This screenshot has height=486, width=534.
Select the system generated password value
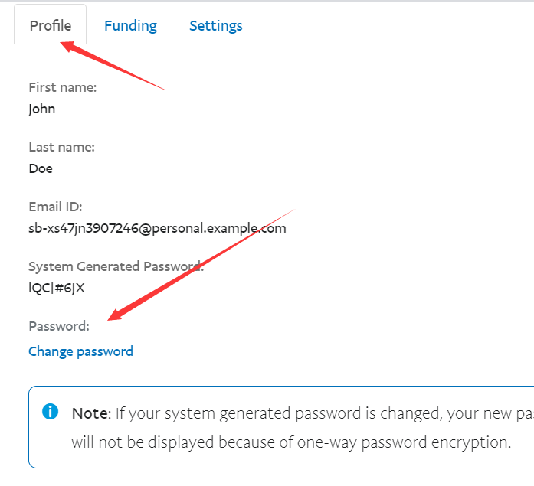57,288
